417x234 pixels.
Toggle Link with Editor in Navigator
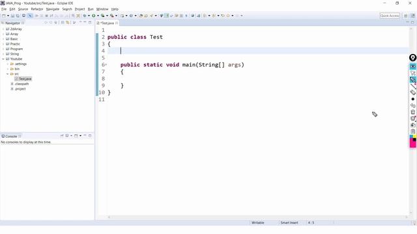[68, 23]
